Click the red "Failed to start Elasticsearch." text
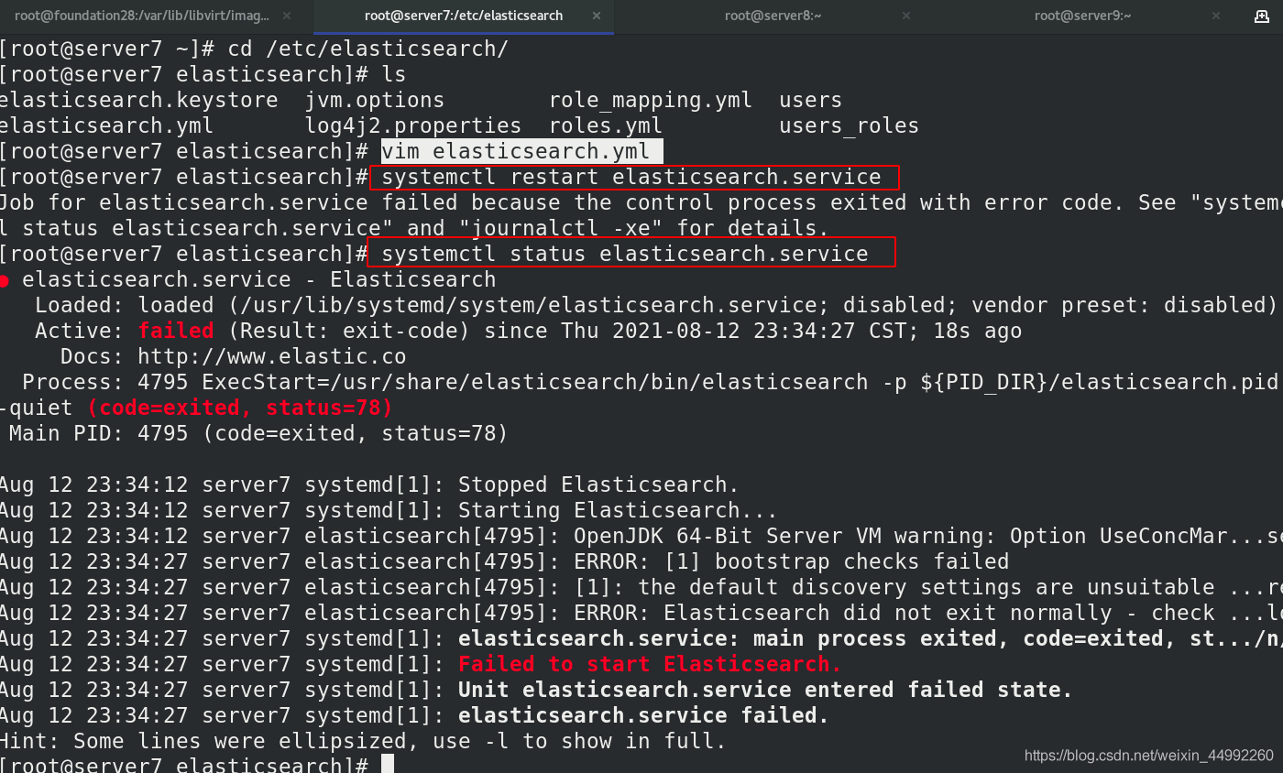This screenshot has width=1283, height=773. click(x=650, y=664)
